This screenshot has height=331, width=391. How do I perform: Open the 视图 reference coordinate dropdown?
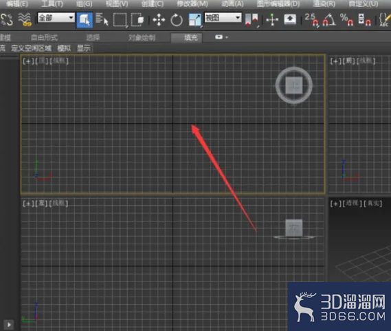coord(223,18)
